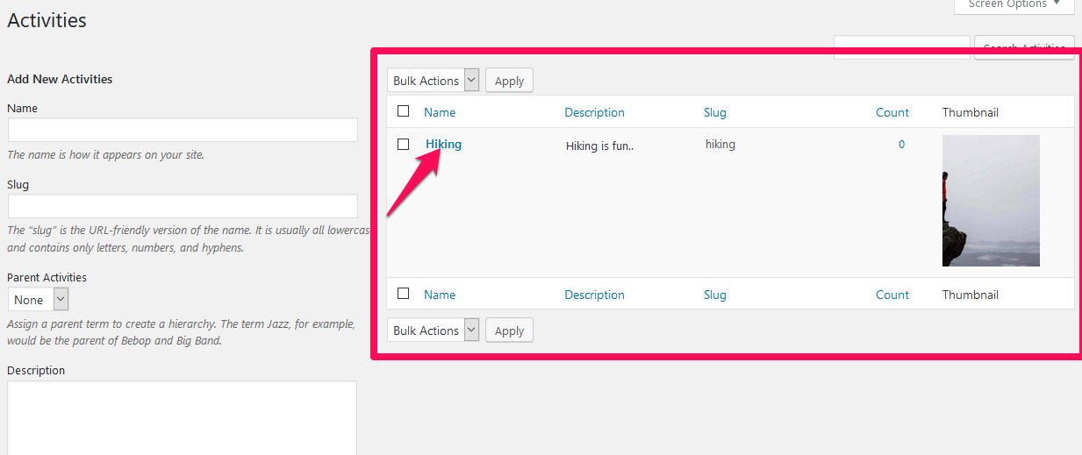Toggle select-all checkbox in table footer
Screen dimensions: 1082x455
pyautogui.click(x=404, y=294)
